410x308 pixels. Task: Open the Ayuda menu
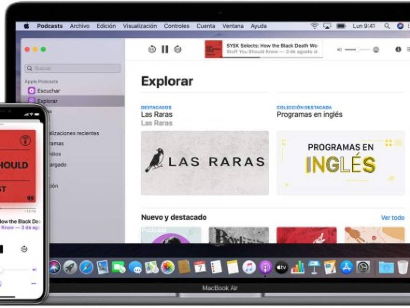pyautogui.click(x=259, y=26)
